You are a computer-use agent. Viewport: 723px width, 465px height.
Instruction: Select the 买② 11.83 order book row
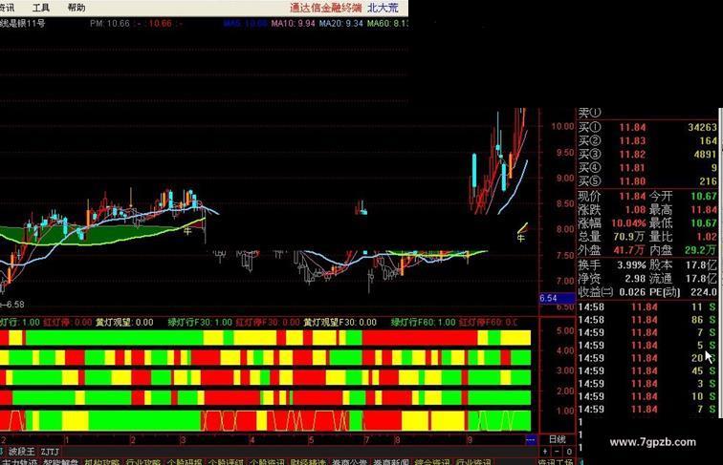[647, 140]
